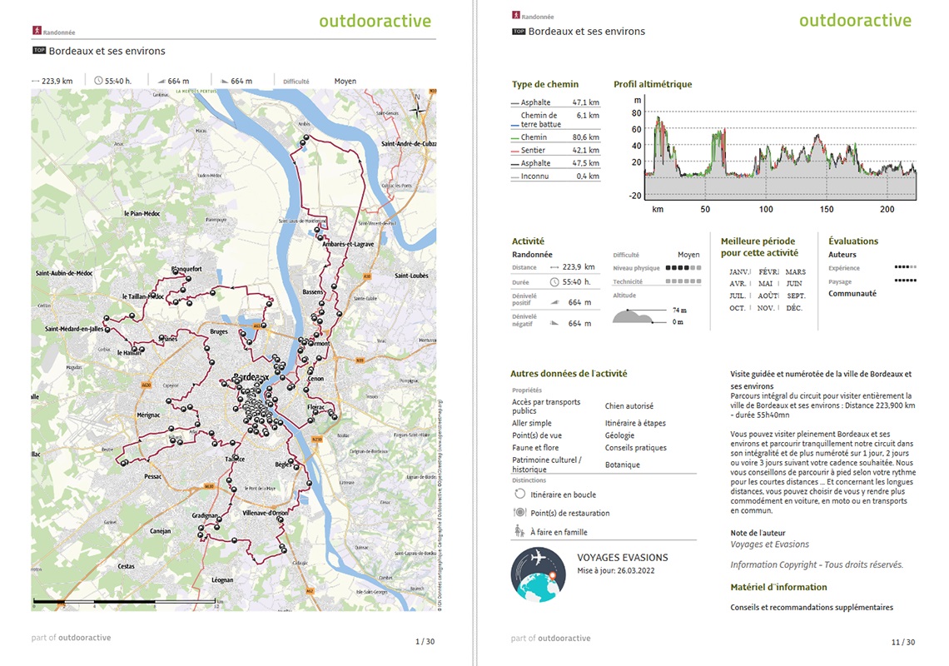Click the compass rose on the map
This screenshot has height=666, width=949.
tap(420, 106)
